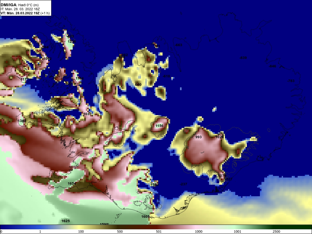Screen dimensions: 312x234
Task: Click the '660' height value on the map
Action: click(138, 85)
